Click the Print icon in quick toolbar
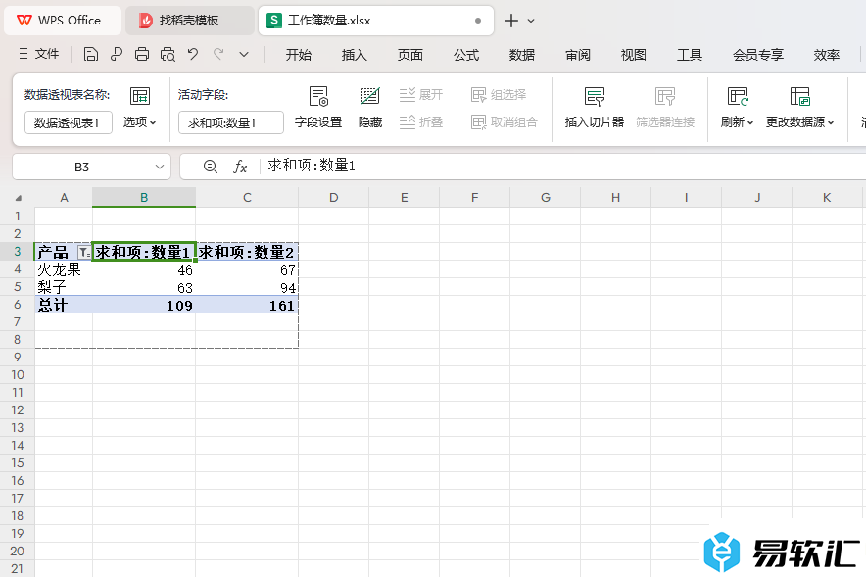The height and width of the screenshot is (577, 866). pyautogui.click(x=142, y=54)
